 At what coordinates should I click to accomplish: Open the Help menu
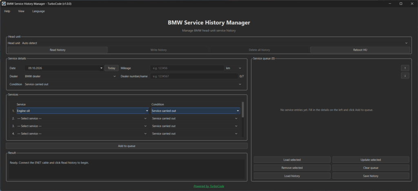[x=7, y=11]
